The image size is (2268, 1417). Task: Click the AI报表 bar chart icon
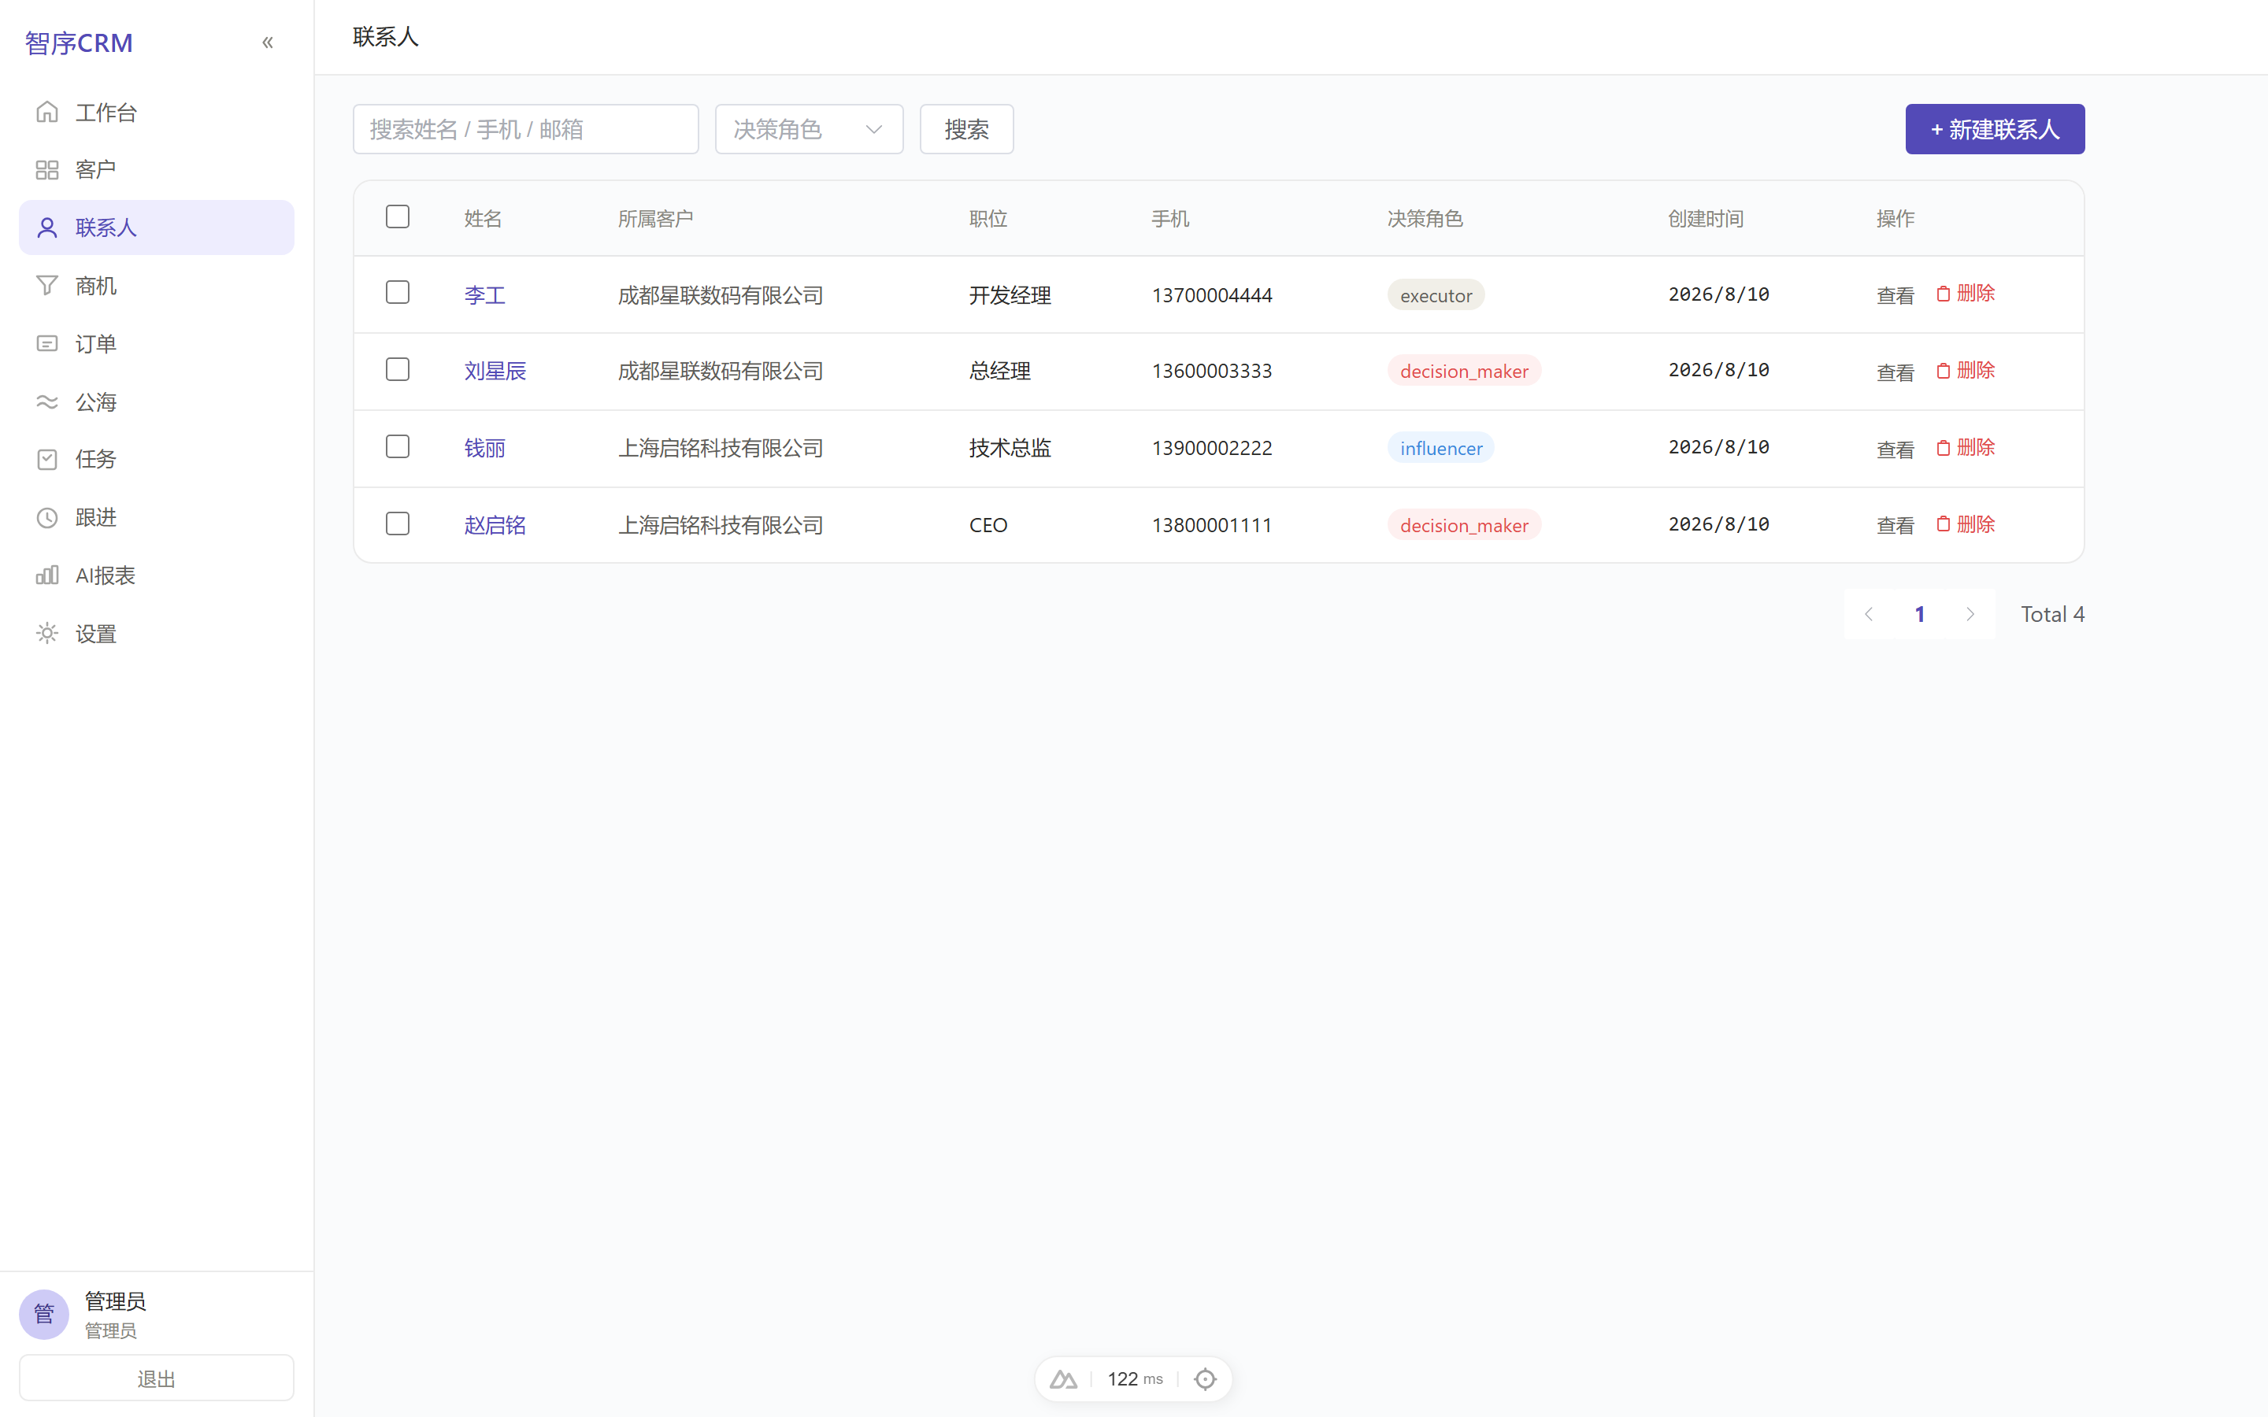pos(47,575)
